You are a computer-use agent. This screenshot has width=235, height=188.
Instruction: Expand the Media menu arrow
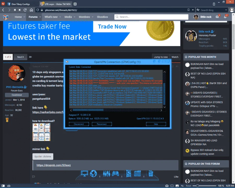click(74, 17)
